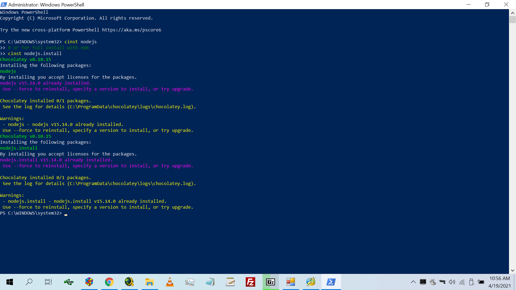Open the red and yellow blocks app
Screen dimensions: 516x290
click(x=291, y=282)
